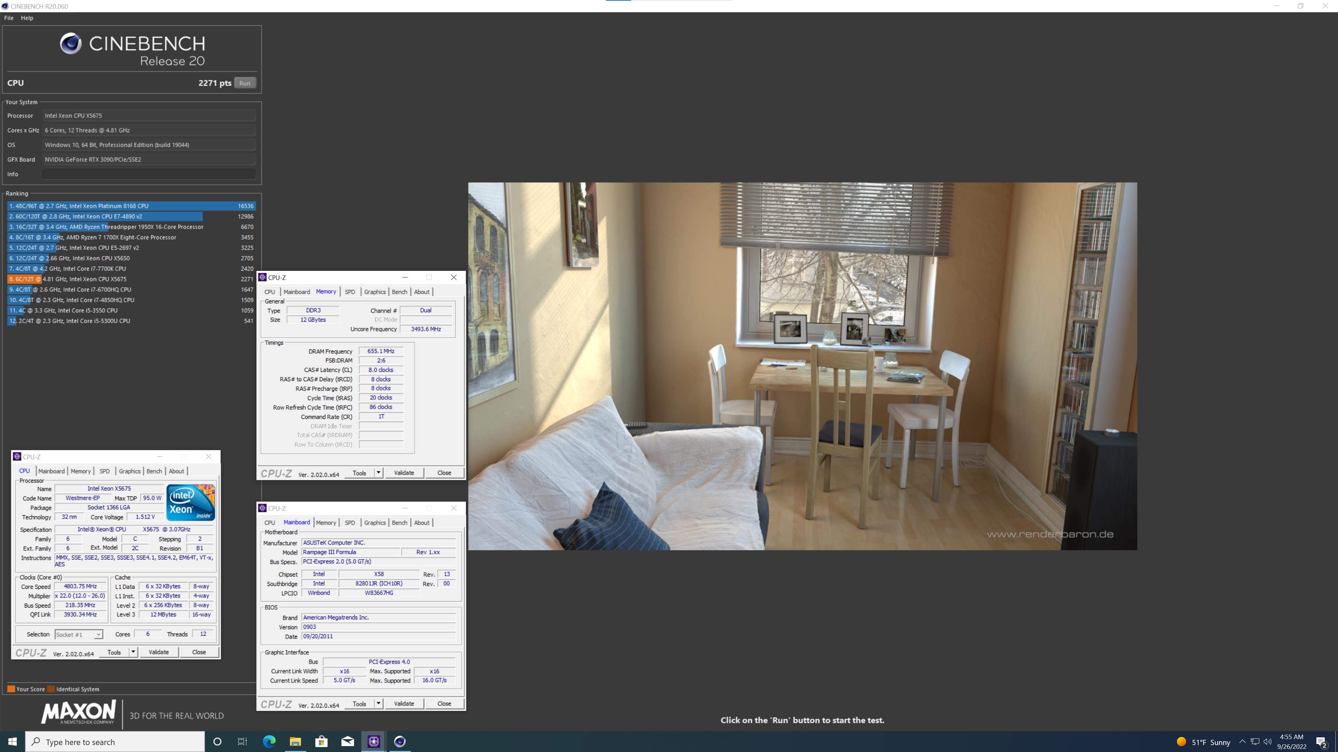Click Validate in CPU window
This screenshot has width=1338, height=752.
[159, 652]
